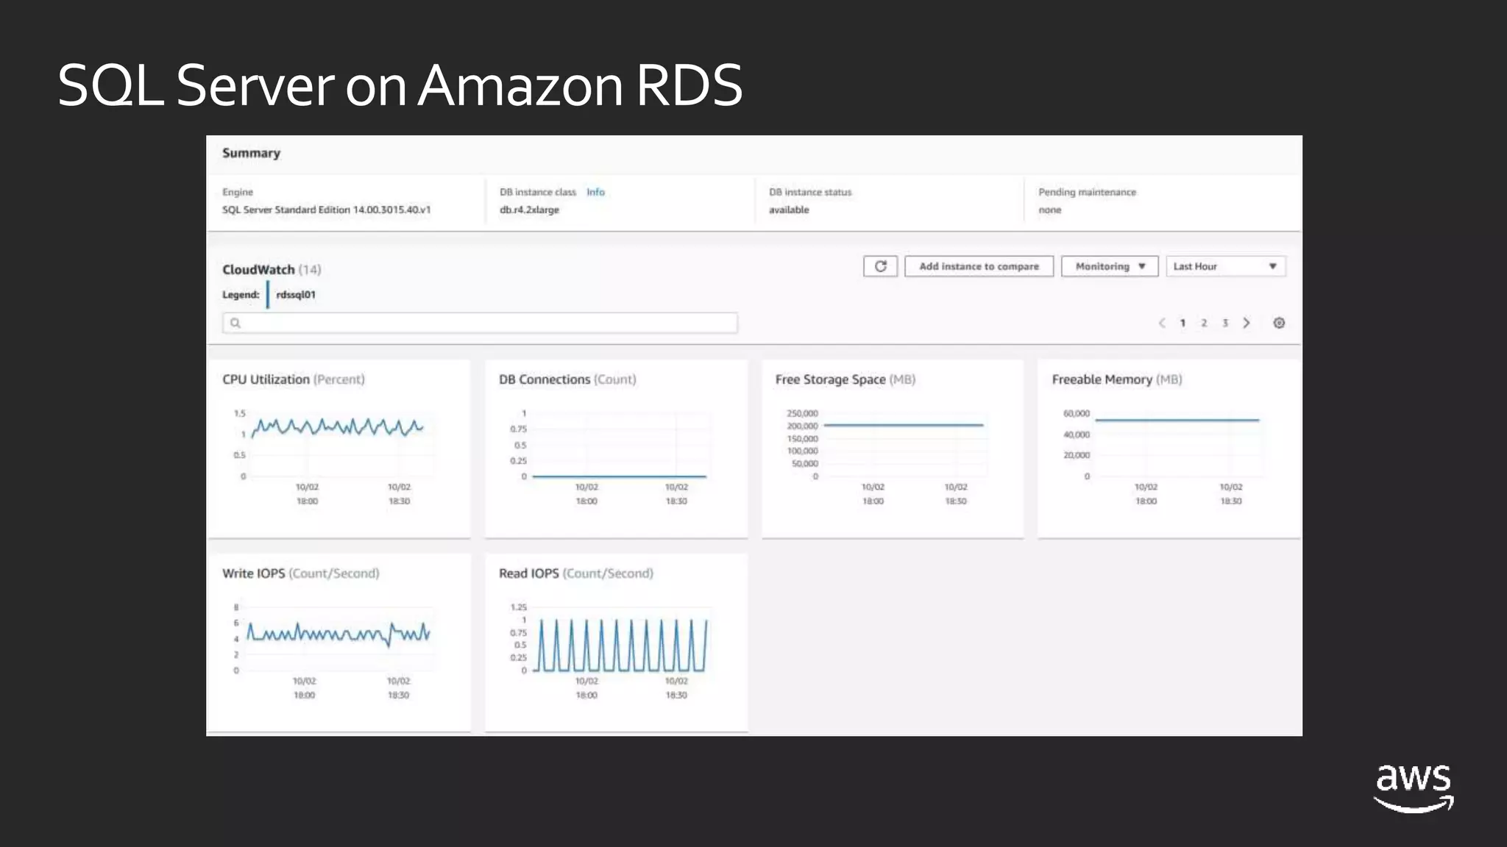Viewport: 1507px width, 847px height.
Task: Open the CPU Utilization chart
Action: (338, 448)
